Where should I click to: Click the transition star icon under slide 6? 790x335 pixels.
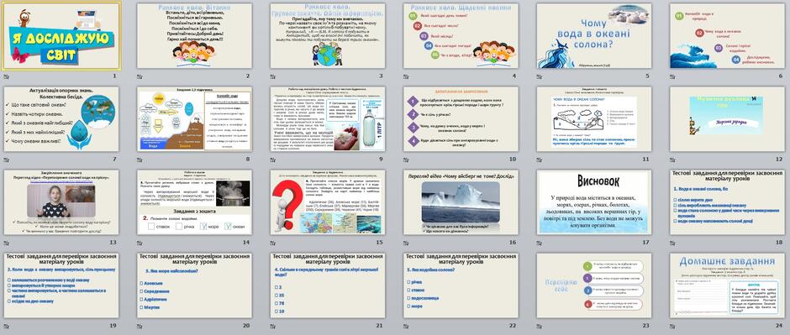672,76
